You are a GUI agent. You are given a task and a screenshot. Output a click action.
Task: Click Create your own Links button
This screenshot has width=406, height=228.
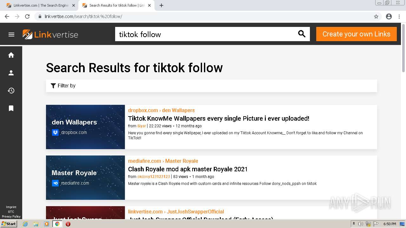click(x=357, y=34)
